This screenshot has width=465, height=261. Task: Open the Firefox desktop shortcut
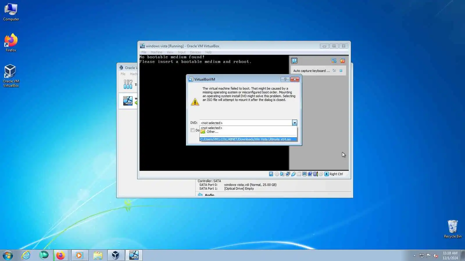coord(11,43)
